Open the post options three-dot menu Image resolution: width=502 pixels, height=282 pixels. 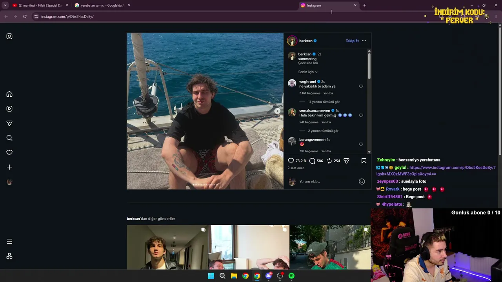point(364,41)
